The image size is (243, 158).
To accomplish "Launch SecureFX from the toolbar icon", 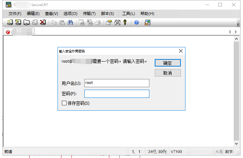I will pyautogui.click(x=148, y=22).
